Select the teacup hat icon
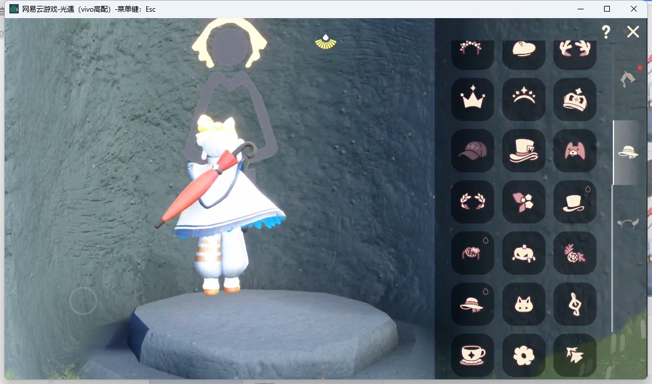This screenshot has width=652, height=384. click(x=472, y=355)
